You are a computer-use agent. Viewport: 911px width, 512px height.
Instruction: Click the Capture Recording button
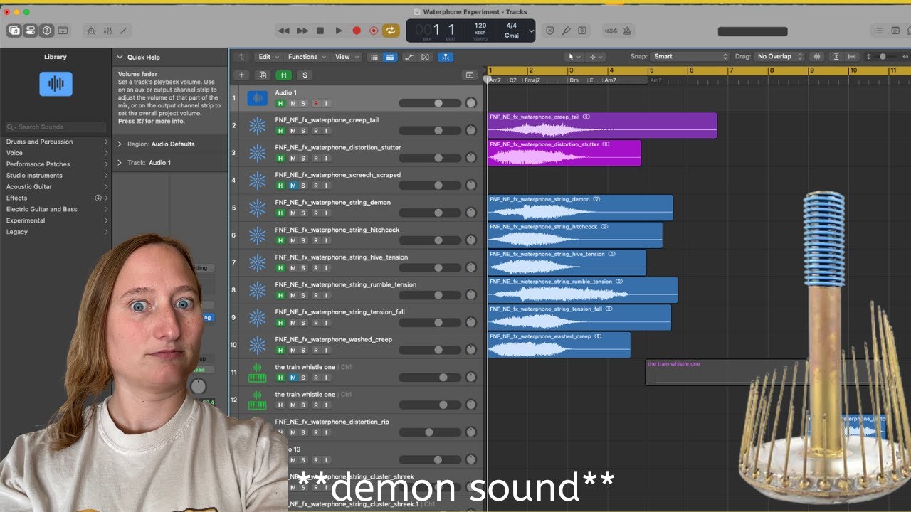[x=374, y=31]
